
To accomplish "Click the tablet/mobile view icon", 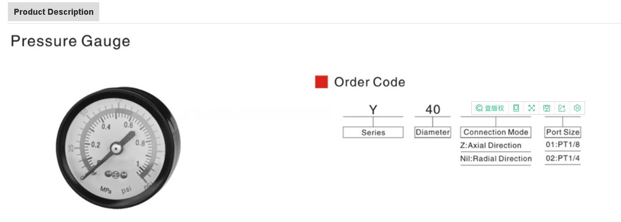I will (x=516, y=108).
